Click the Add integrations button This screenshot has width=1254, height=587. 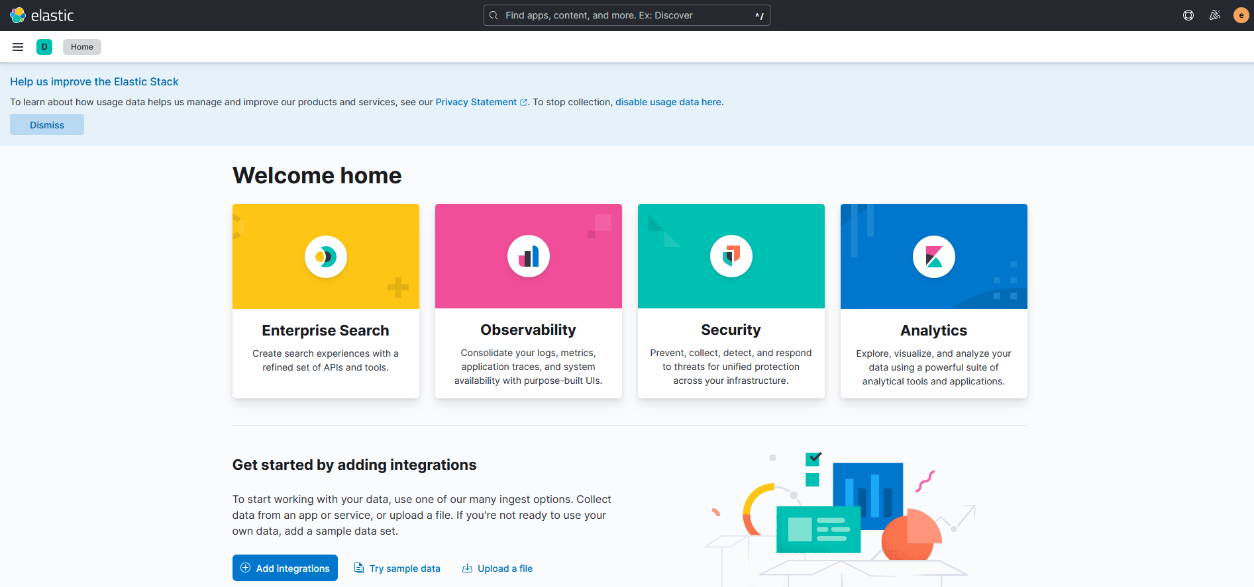click(x=285, y=568)
